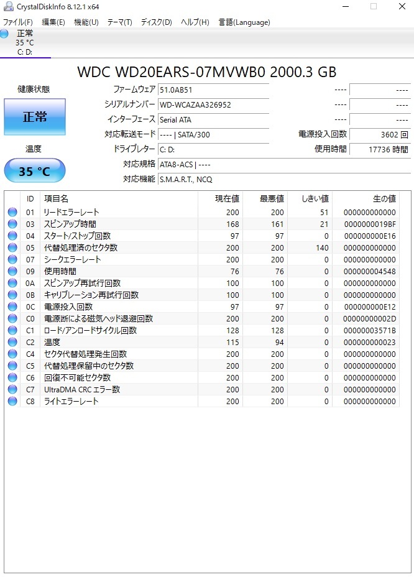Viewport: 414px width, 577px height.
Task: Click the ATA8-ACS standard field
Action: tap(284, 165)
